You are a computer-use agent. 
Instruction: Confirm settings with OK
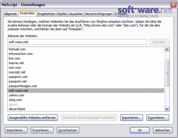(140, 130)
